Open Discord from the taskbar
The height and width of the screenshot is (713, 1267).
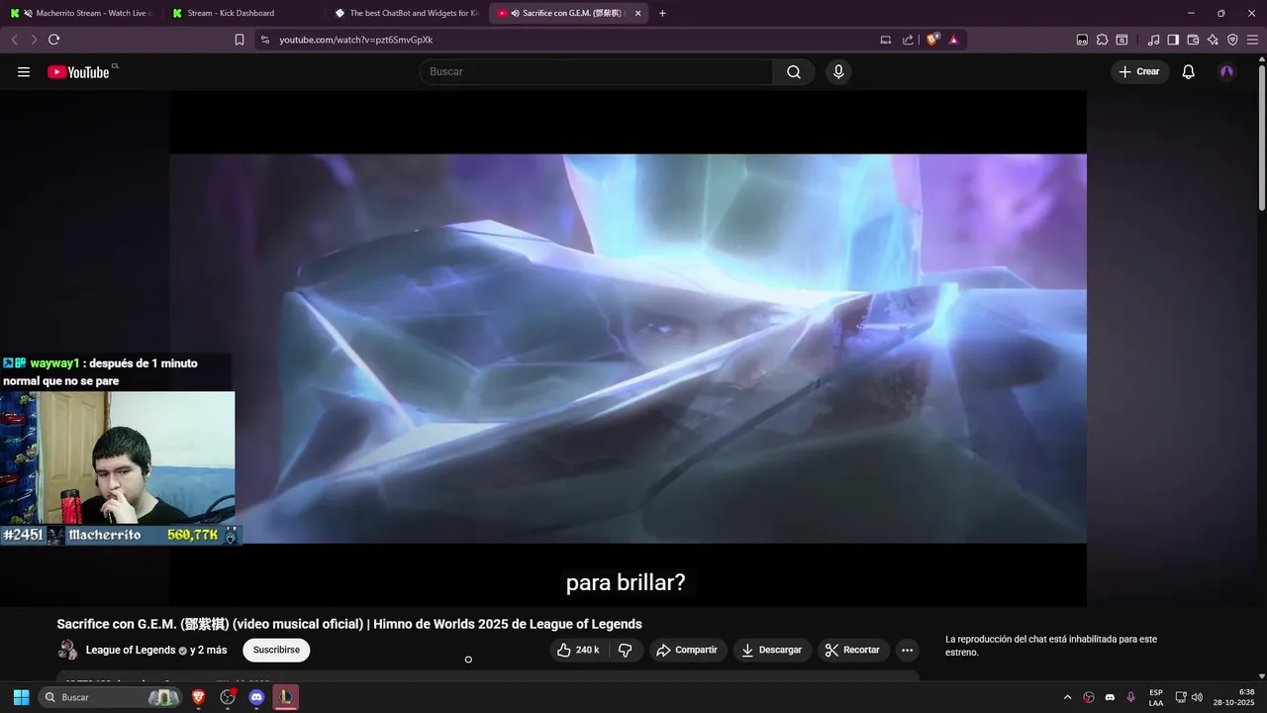click(257, 697)
